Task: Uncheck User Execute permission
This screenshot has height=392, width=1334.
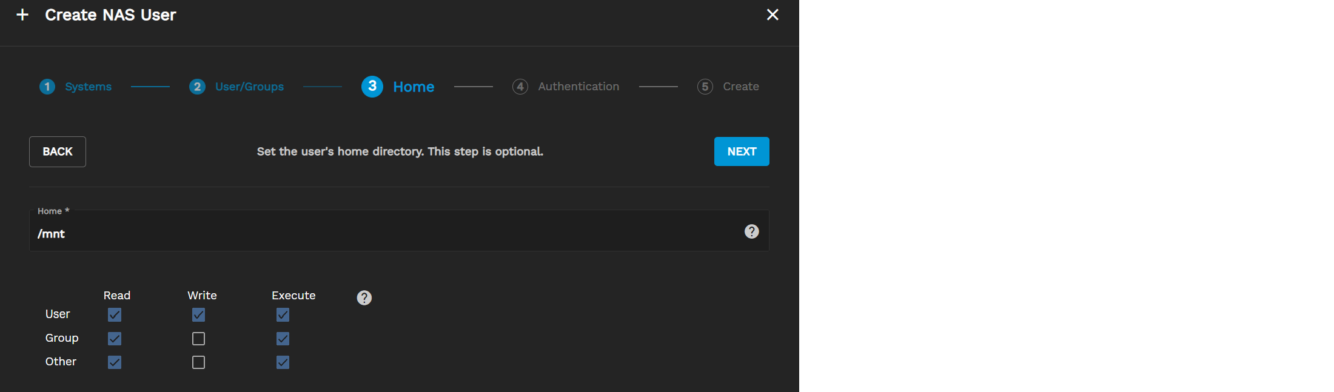Action: 283,315
